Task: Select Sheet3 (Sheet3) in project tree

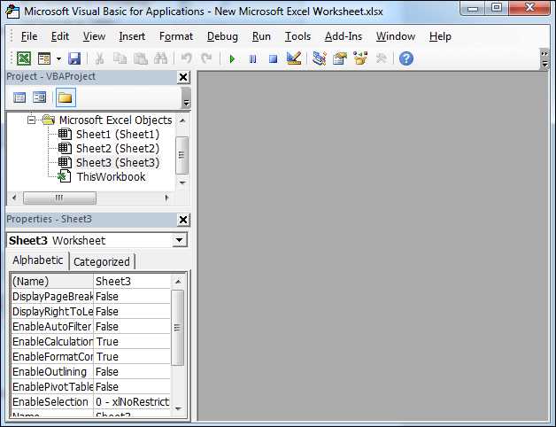Action: point(118,163)
